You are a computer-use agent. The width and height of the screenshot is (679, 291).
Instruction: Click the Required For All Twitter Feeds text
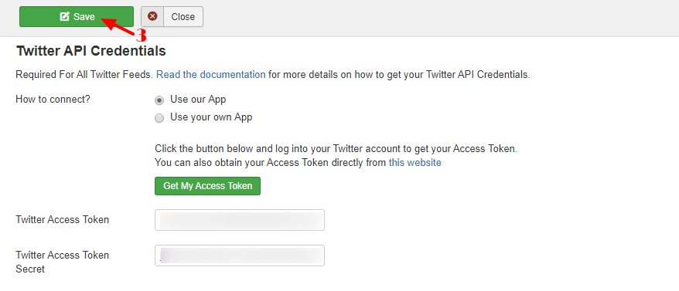84,74
